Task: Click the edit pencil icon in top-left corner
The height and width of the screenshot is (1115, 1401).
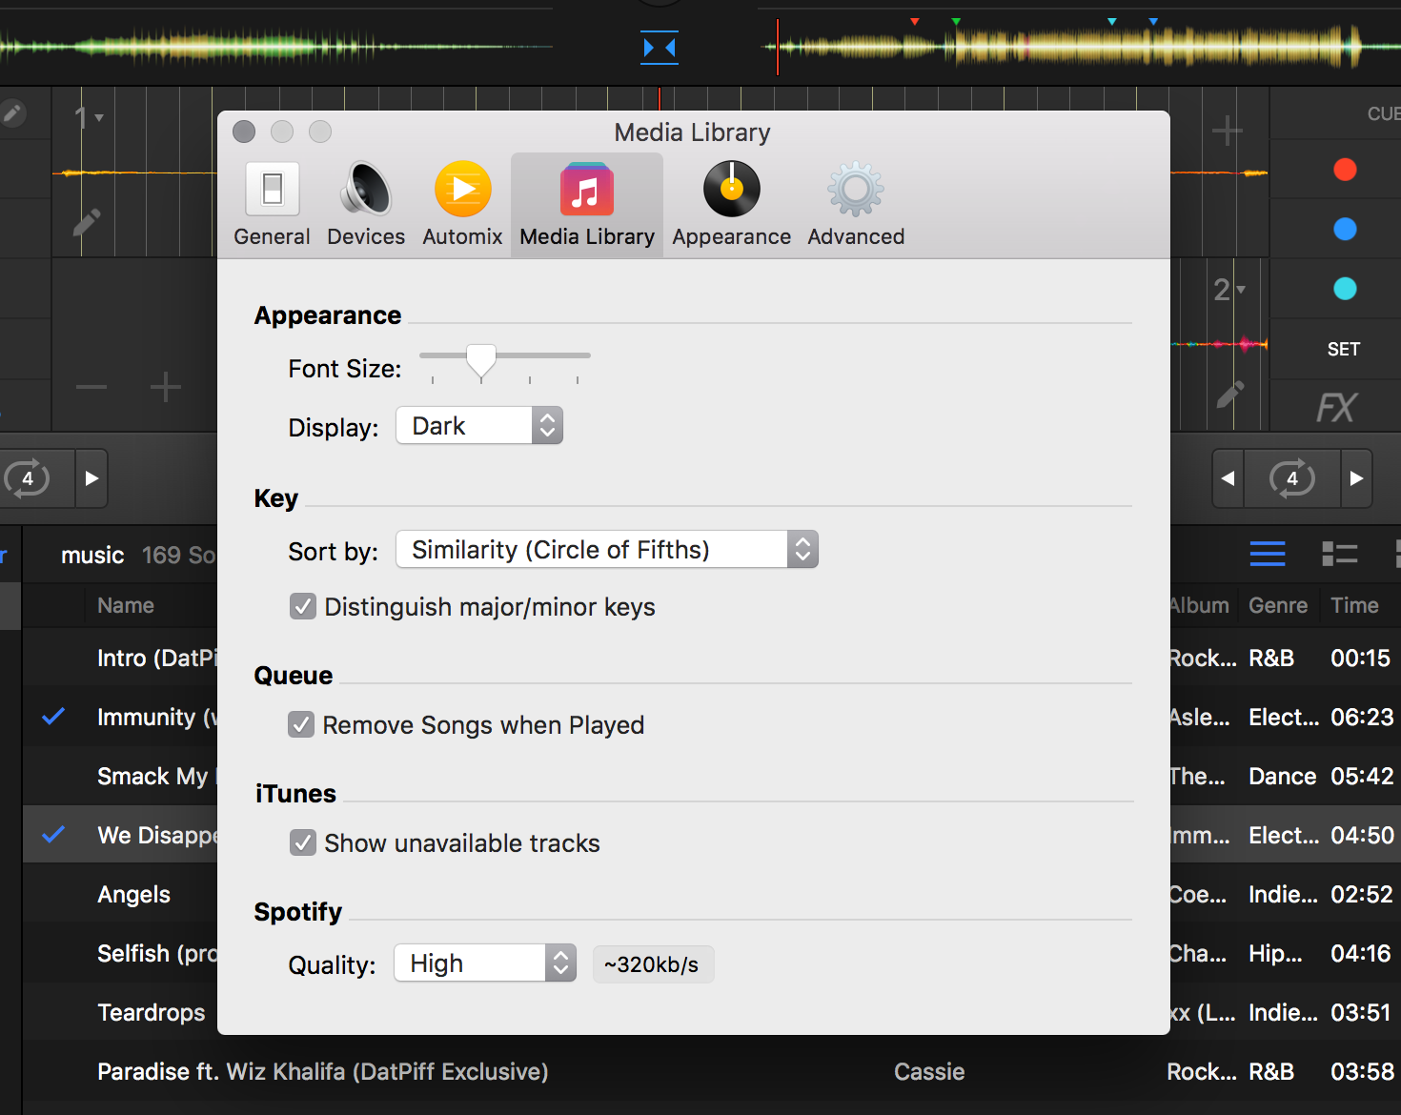Action: click(11, 113)
